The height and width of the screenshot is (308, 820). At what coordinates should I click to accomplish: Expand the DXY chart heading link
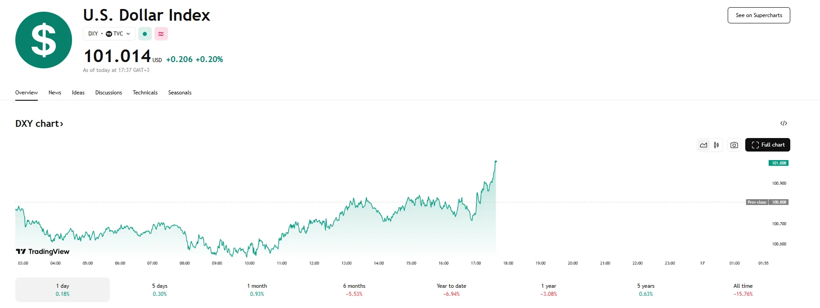[x=39, y=124]
